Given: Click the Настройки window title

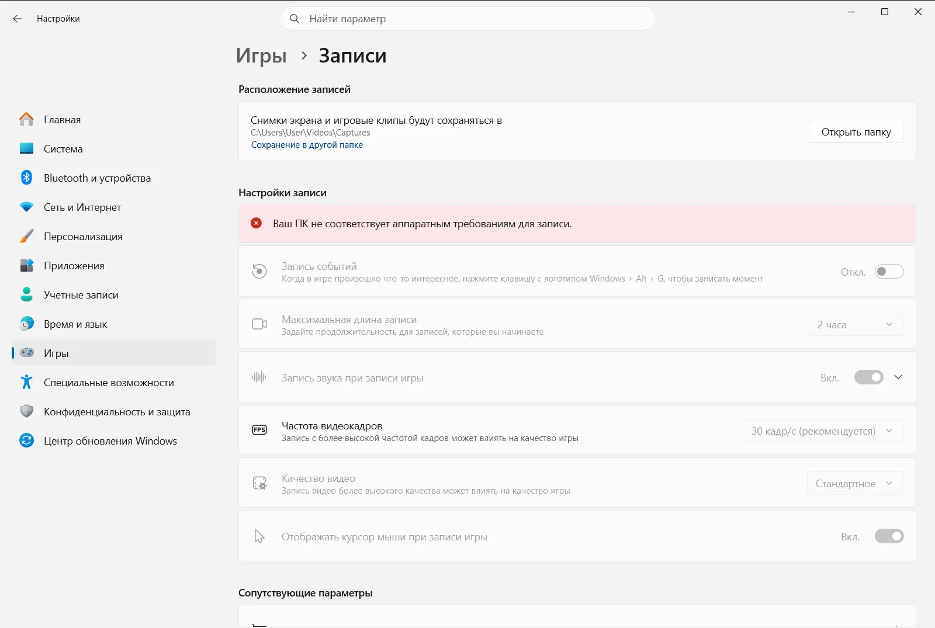Looking at the screenshot, I should pos(58,19).
